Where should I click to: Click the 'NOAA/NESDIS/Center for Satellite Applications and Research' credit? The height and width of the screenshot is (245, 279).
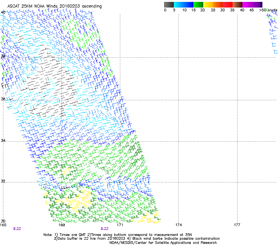(x=163, y=243)
